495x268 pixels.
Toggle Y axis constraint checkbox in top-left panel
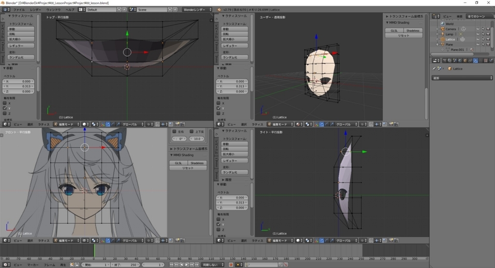point(5,108)
